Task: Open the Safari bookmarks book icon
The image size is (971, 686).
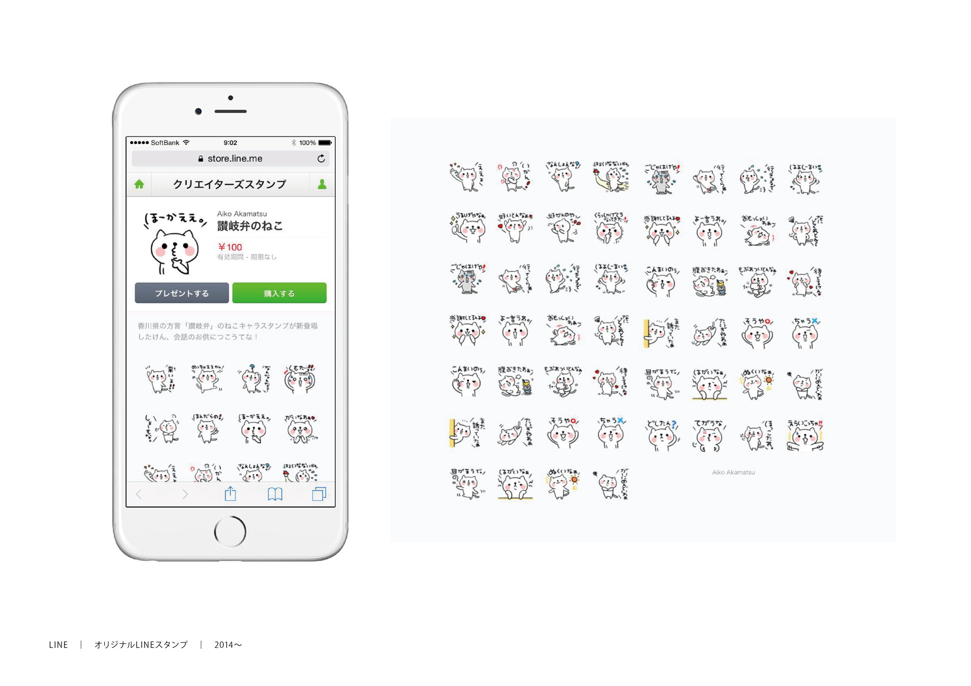Action: [x=275, y=494]
